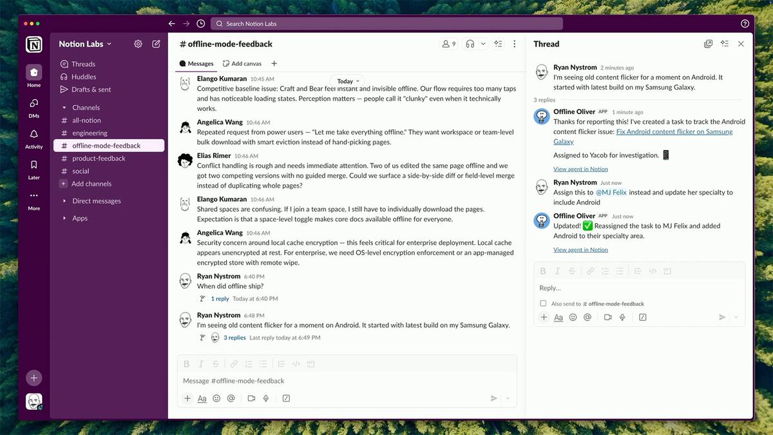The width and height of the screenshot is (773, 435).
Task: Start a huddle headphones icon in channel header
Action: tap(470, 44)
